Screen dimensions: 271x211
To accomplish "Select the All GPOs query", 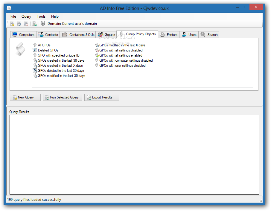I will click(42, 45).
